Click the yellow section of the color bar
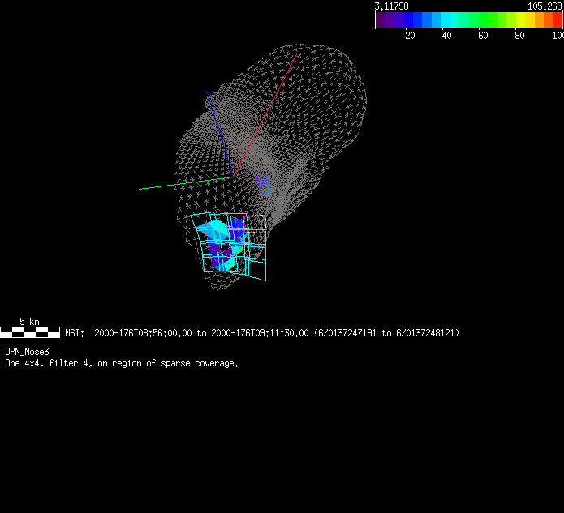564x513 pixels. point(523,20)
